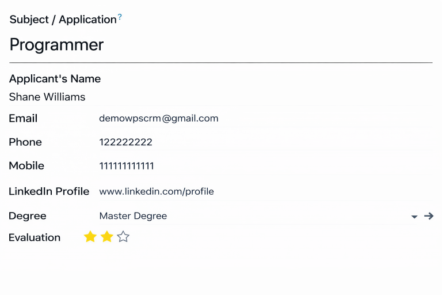Click the LinkedIn Profile label
This screenshot has width=442, height=295.
coord(49,191)
